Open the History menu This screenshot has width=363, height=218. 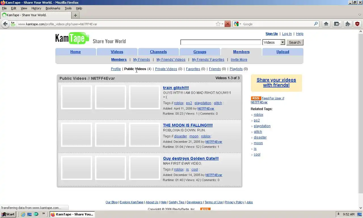point(36,8)
